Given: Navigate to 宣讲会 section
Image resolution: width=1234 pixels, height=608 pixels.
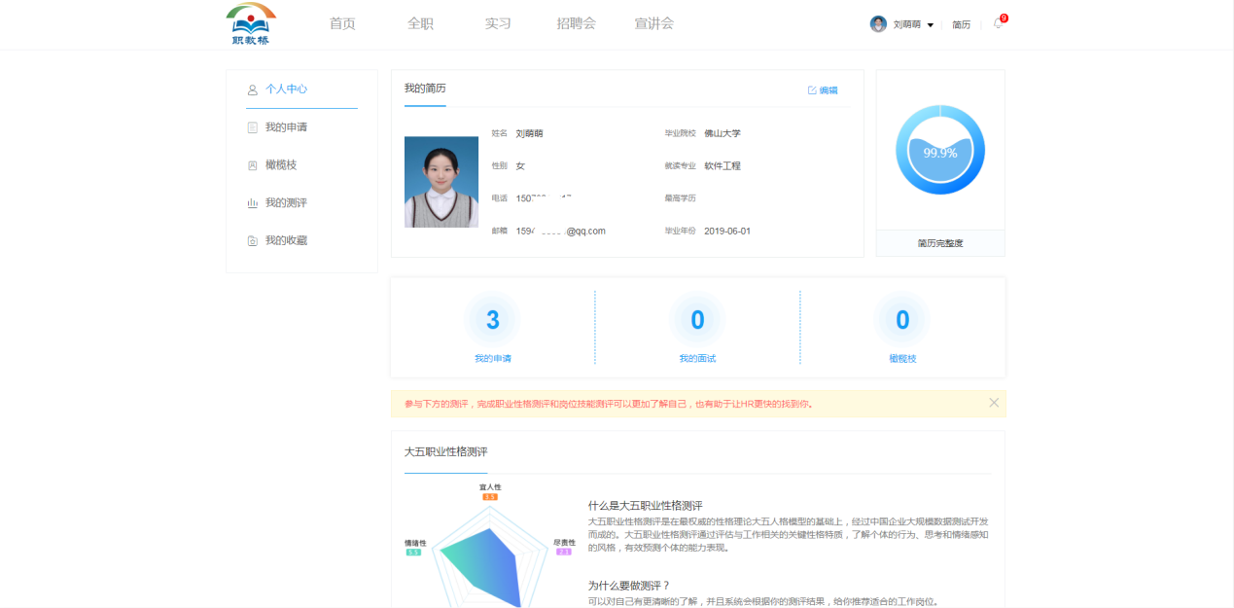Looking at the screenshot, I should coord(653,23).
